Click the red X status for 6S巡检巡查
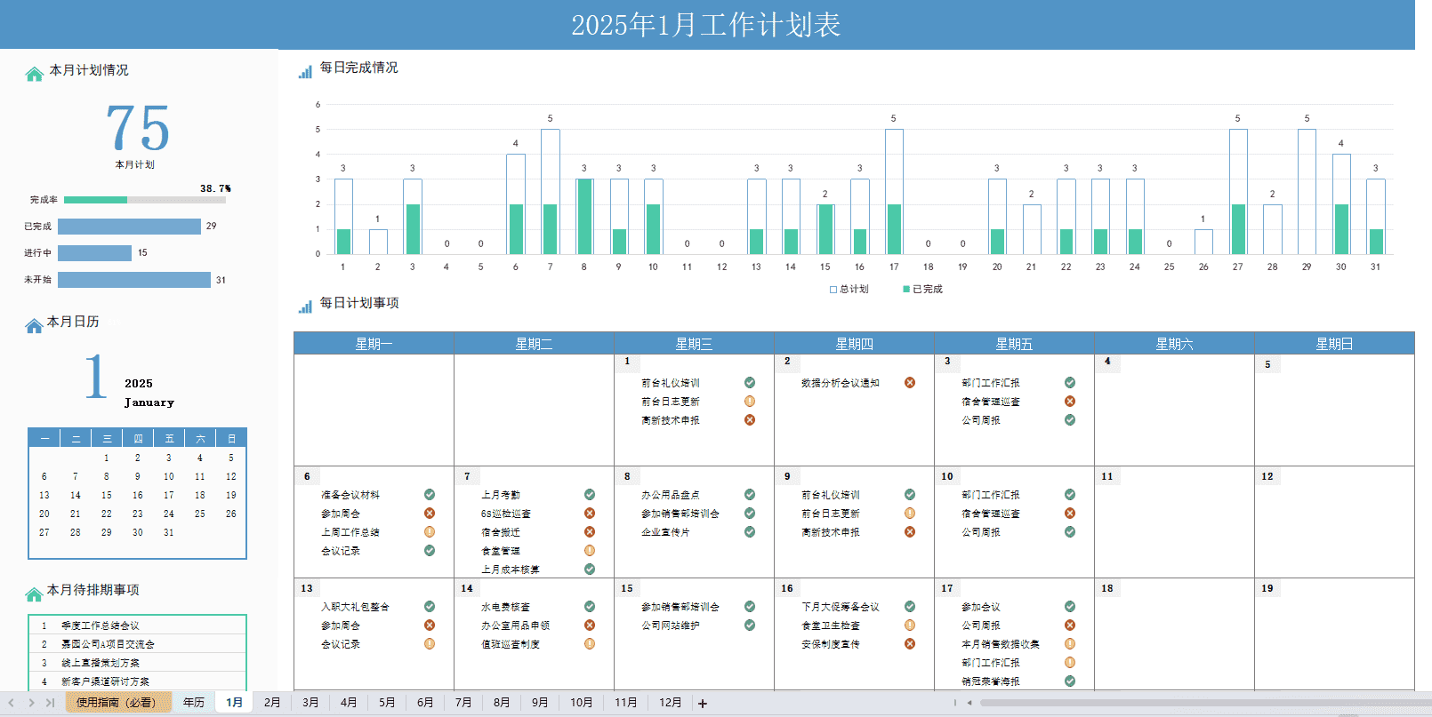The width and height of the screenshot is (1432, 717). click(x=590, y=514)
